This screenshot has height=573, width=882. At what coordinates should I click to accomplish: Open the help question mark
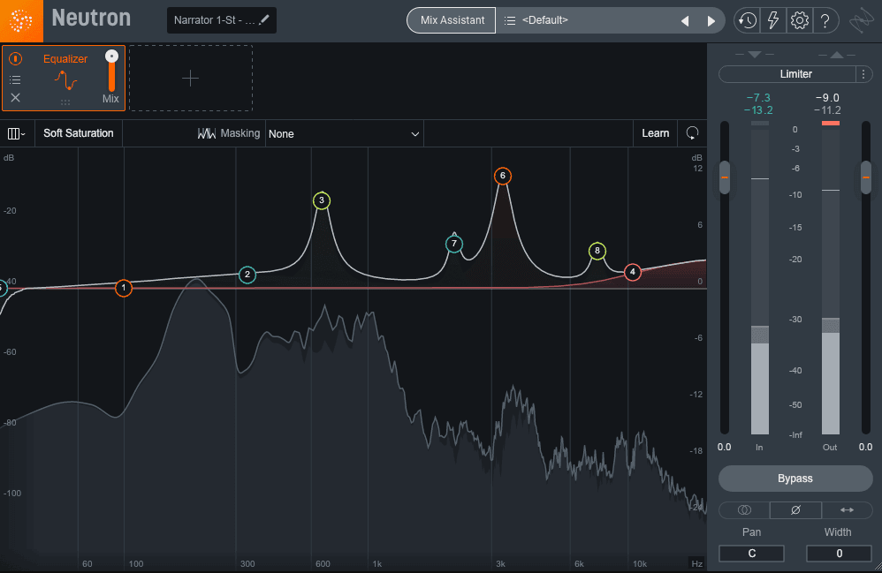coord(825,21)
